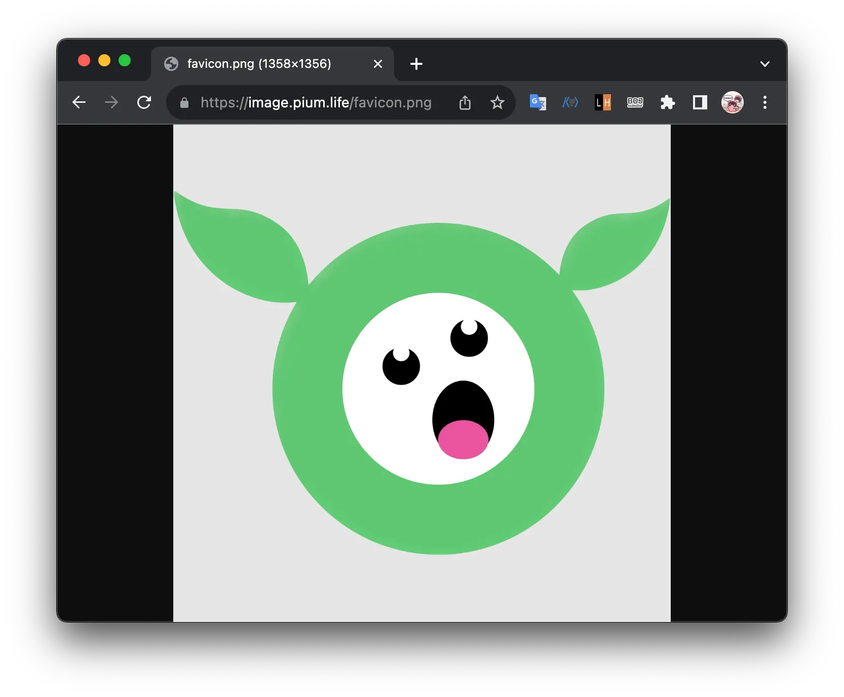Viewport: 844px width, 697px height.
Task: Open a new tab with plus button
Action: pyautogui.click(x=416, y=64)
